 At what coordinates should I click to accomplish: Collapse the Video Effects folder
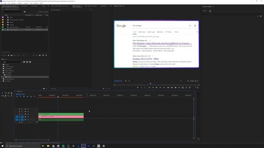click(2, 73)
